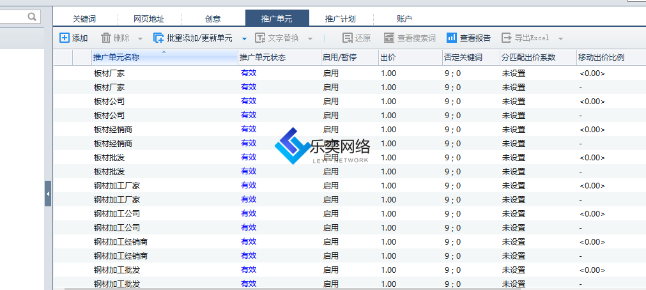Select <0.00> in the 板材厂家 row
The height and width of the screenshot is (290, 646).
coord(592,73)
